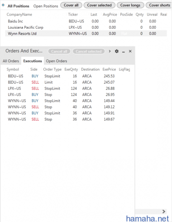Select the BIDU~US BUY StopLimit execution row
The image size is (172, 222).
pos(68,76)
